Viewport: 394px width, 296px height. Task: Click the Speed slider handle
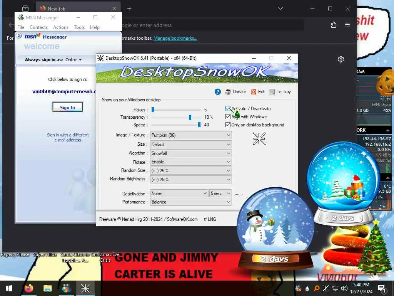tap(199, 125)
